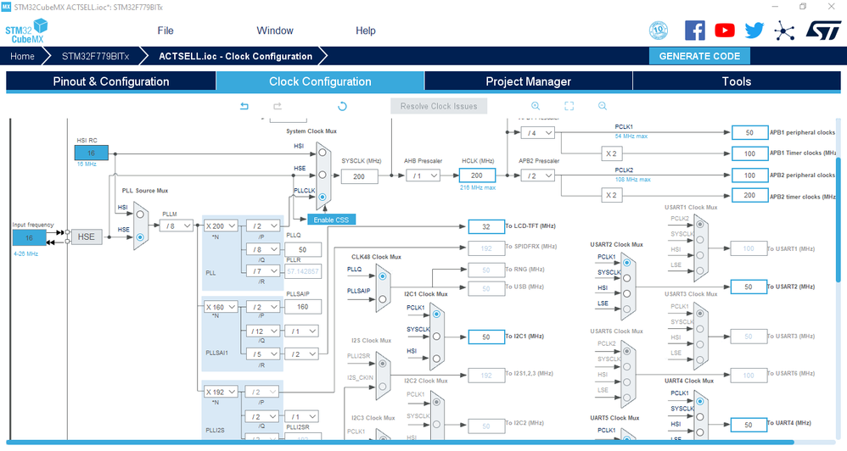
Task: Select PLLQ in CLK48 Clock Mux
Action: tap(383, 276)
